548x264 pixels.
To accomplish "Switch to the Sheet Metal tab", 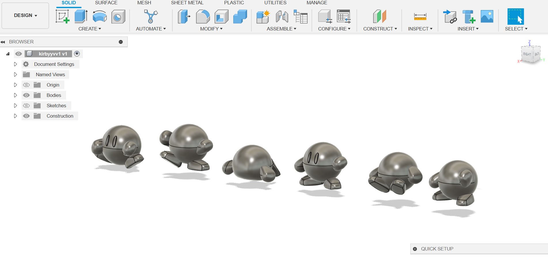I will [187, 3].
